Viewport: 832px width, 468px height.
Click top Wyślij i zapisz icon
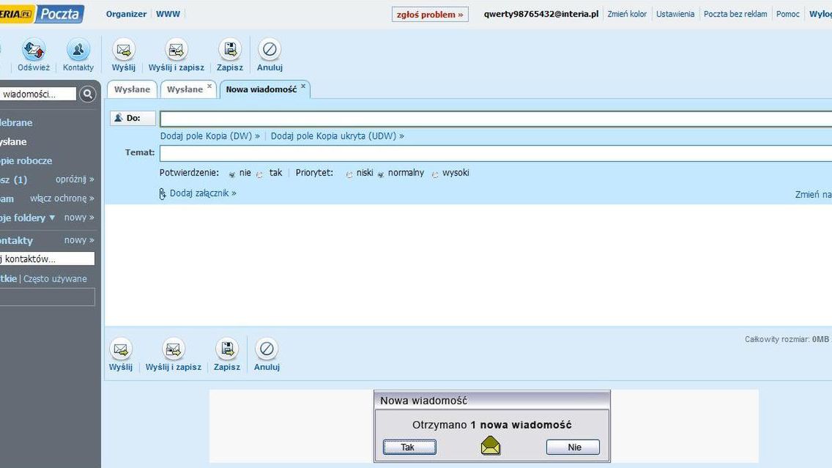(177, 50)
